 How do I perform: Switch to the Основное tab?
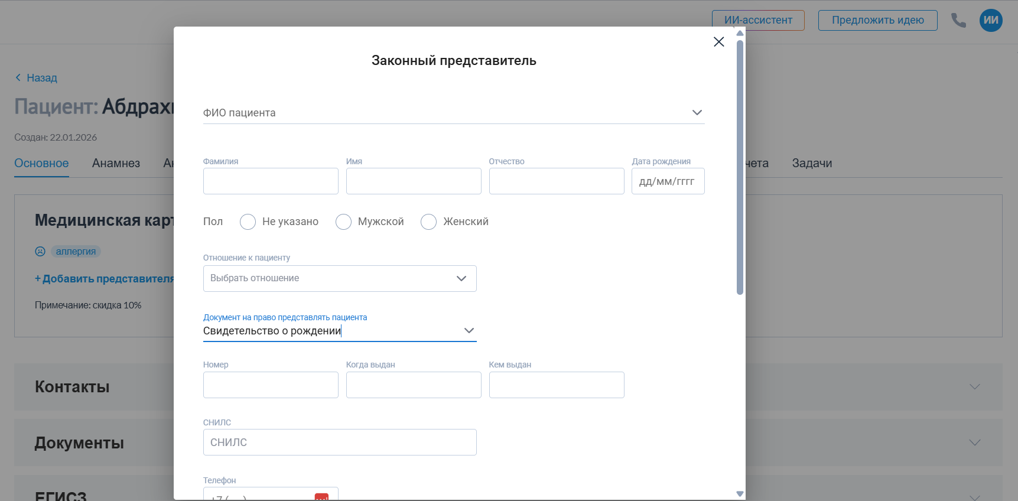[41, 163]
